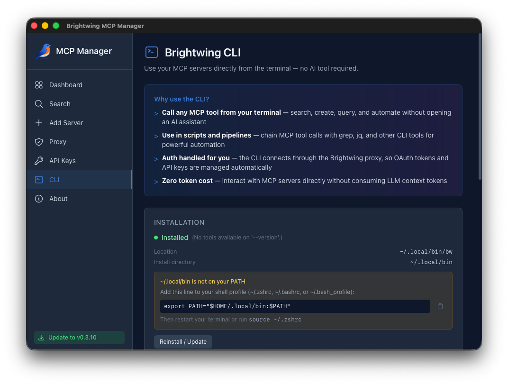Click the terminal icon beside Brightwing CLI heading
The width and height of the screenshot is (508, 385).
pyautogui.click(x=152, y=52)
